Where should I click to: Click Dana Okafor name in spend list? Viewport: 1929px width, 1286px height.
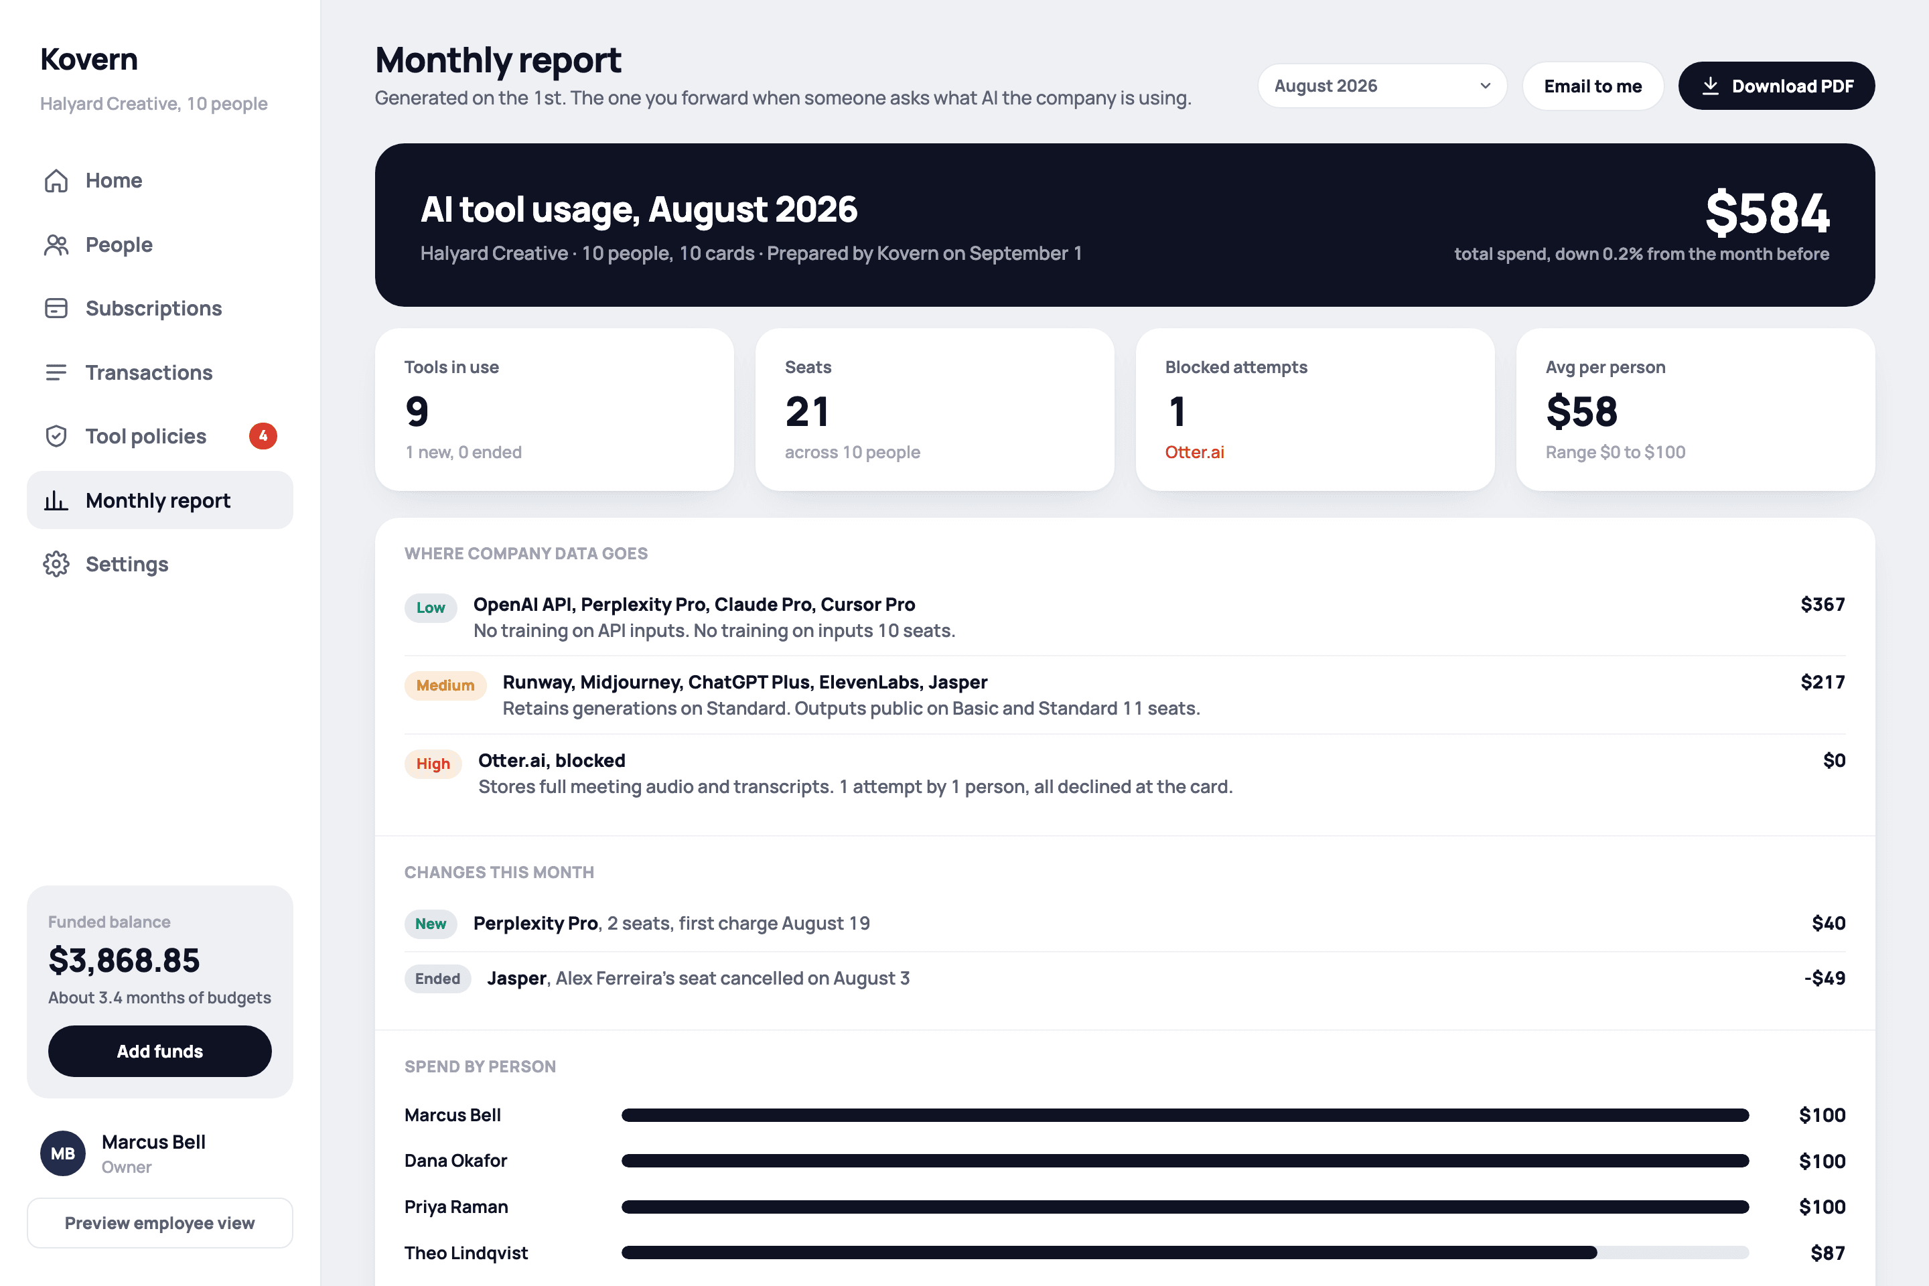click(x=456, y=1161)
